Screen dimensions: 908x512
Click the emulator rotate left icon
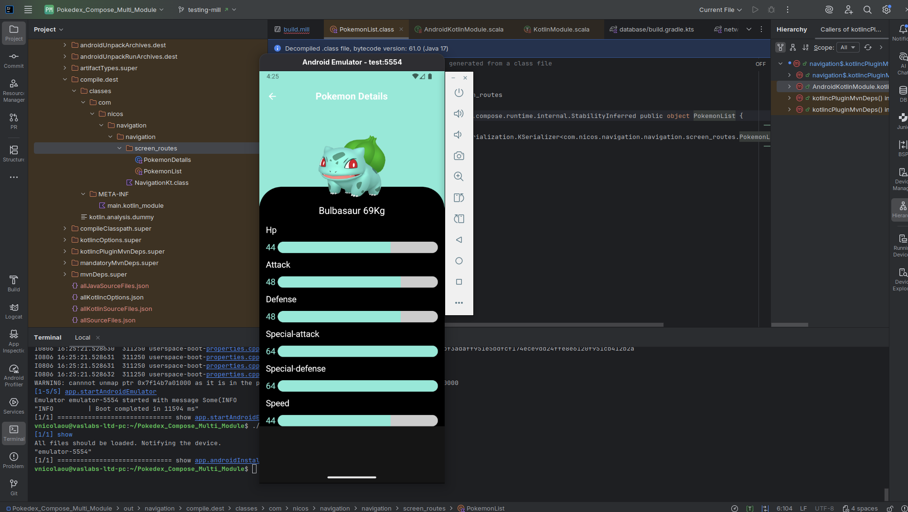459,198
